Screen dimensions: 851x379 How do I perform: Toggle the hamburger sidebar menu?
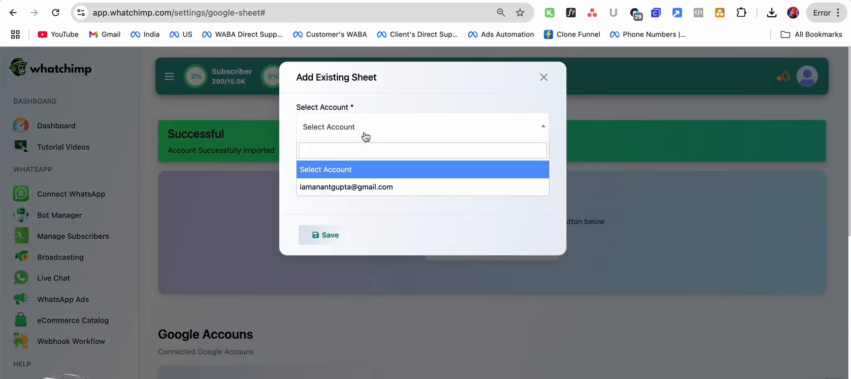(x=169, y=76)
